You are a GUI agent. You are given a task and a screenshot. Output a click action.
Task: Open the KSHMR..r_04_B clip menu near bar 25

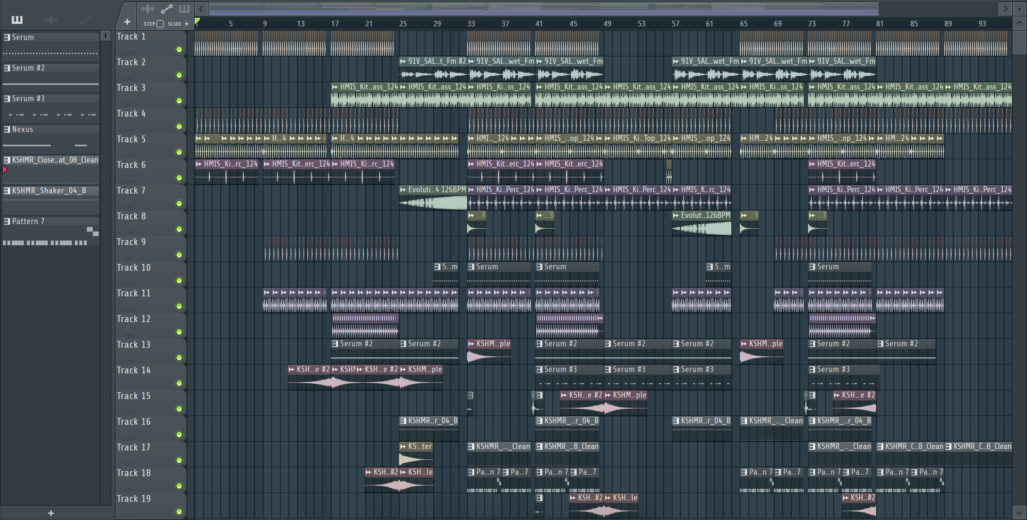(x=403, y=421)
